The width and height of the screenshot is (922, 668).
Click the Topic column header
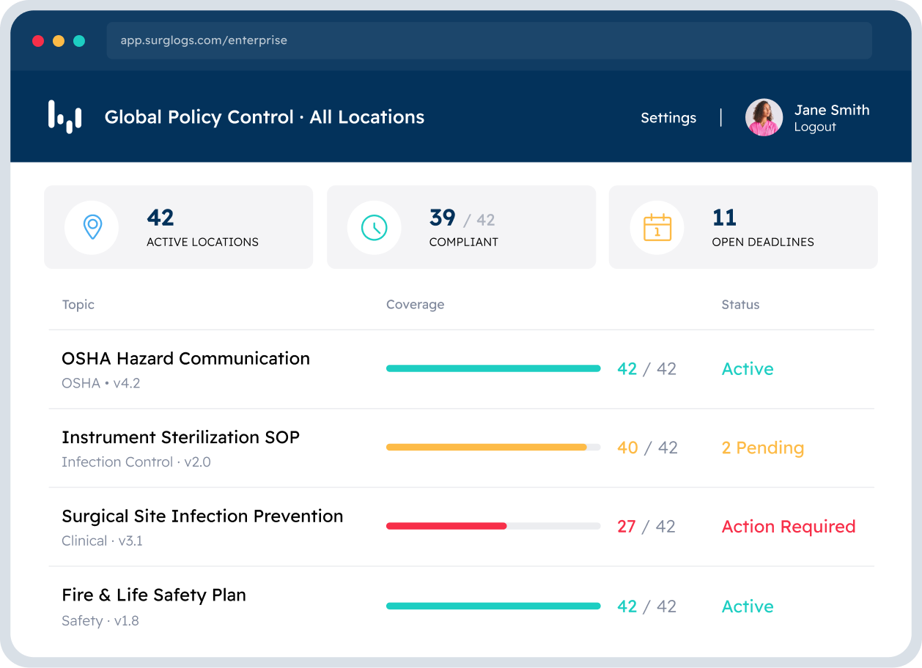[x=78, y=305]
